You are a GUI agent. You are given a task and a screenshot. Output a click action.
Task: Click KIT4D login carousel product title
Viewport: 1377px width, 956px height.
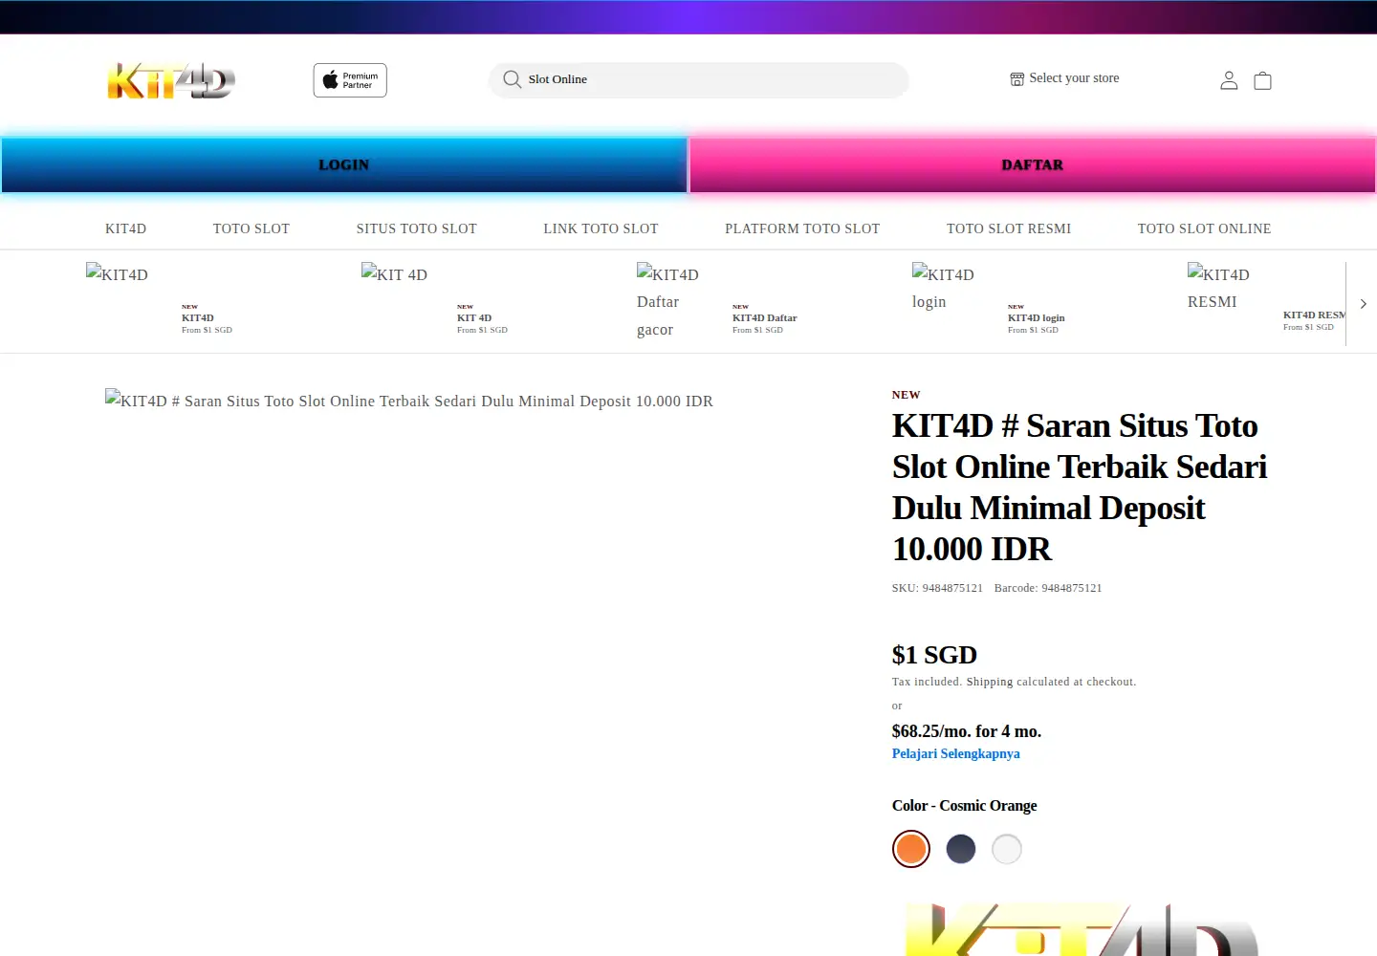(x=1037, y=317)
